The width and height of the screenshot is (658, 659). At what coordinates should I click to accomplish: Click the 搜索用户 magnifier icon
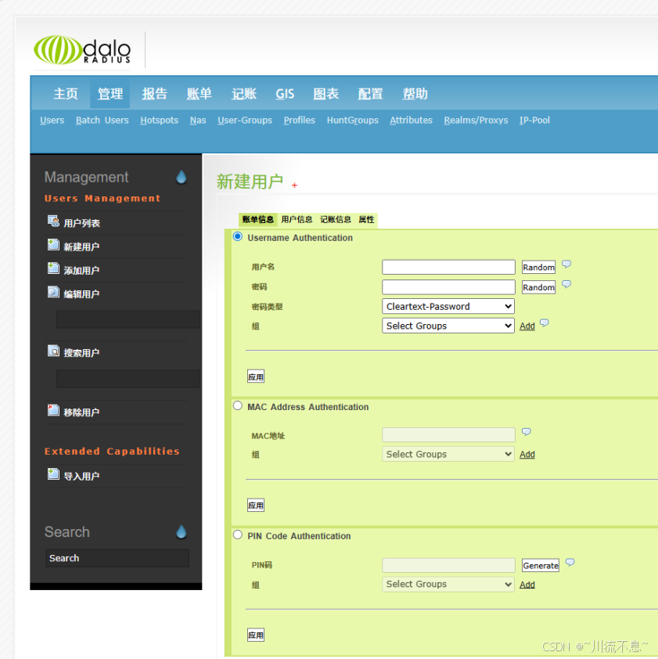coord(53,351)
